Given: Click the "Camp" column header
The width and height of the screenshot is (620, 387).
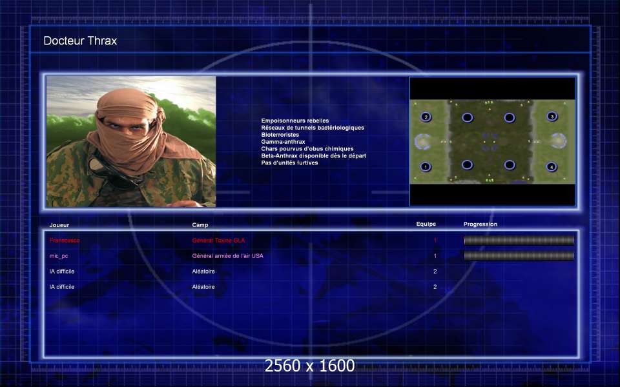Looking at the screenshot, I should pos(200,224).
